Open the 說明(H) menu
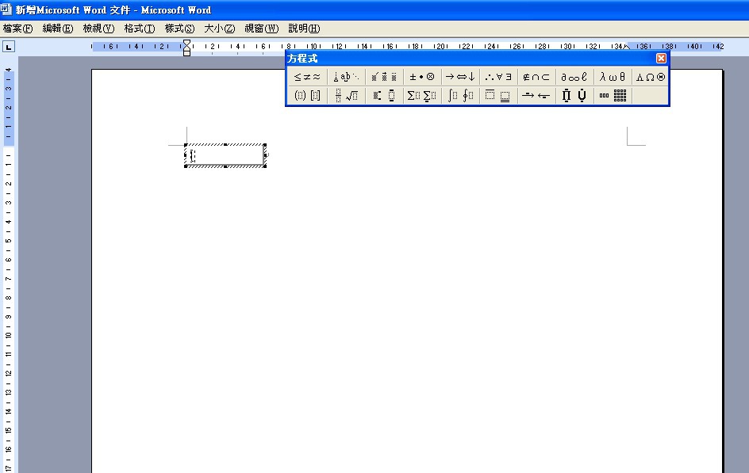This screenshot has width=749, height=473. pos(305,29)
